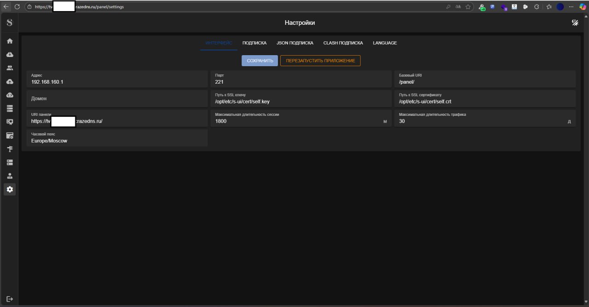Select the gear Settings icon in sidebar
Image resolution: width=589 pixels, height=307 pixels.
[x=10, y=189]
